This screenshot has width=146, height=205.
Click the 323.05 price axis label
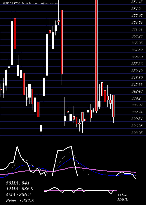pos(137,133)
